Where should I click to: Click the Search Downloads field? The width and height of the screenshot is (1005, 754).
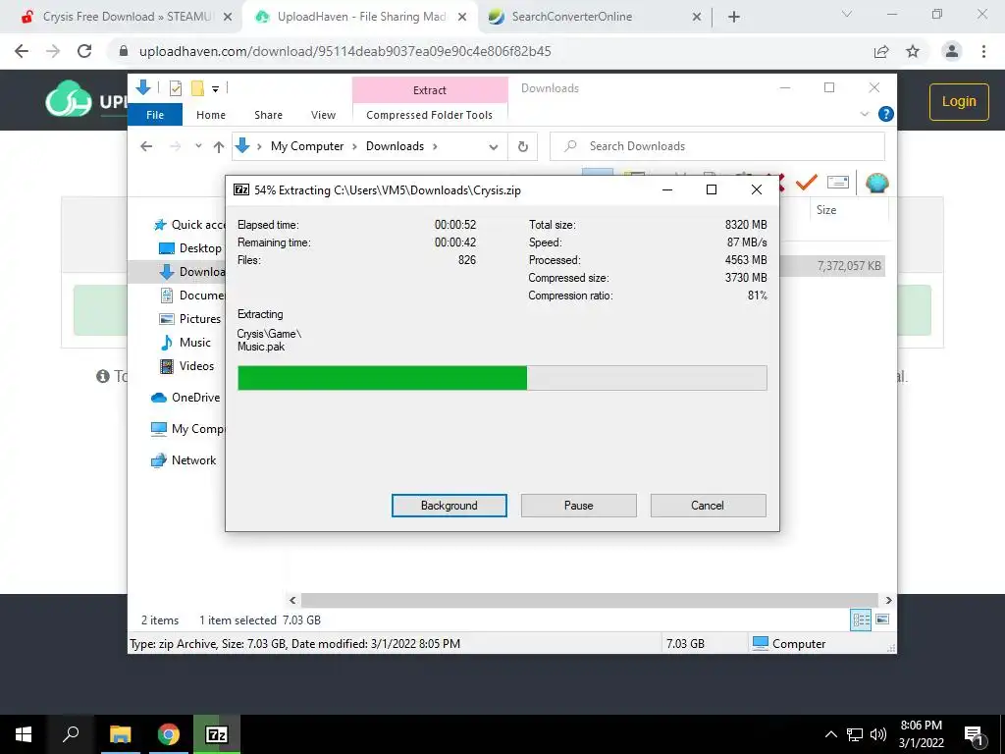(x=717, y=146)
